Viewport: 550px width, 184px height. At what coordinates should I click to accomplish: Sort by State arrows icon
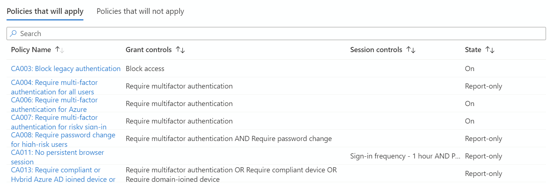(490, 50)
